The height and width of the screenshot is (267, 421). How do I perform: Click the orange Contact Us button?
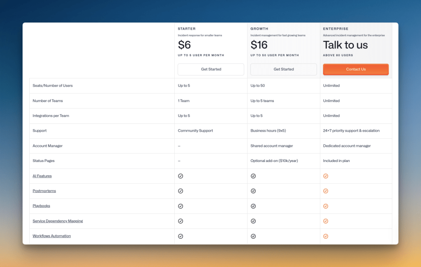(x=356, y=69)
